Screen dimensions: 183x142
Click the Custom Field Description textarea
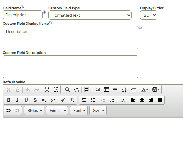pyautogui.click(x=70, y=67)
